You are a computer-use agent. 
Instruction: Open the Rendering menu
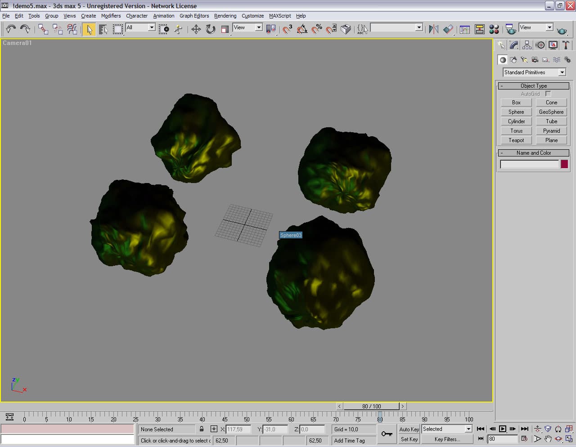coord(225,16)
